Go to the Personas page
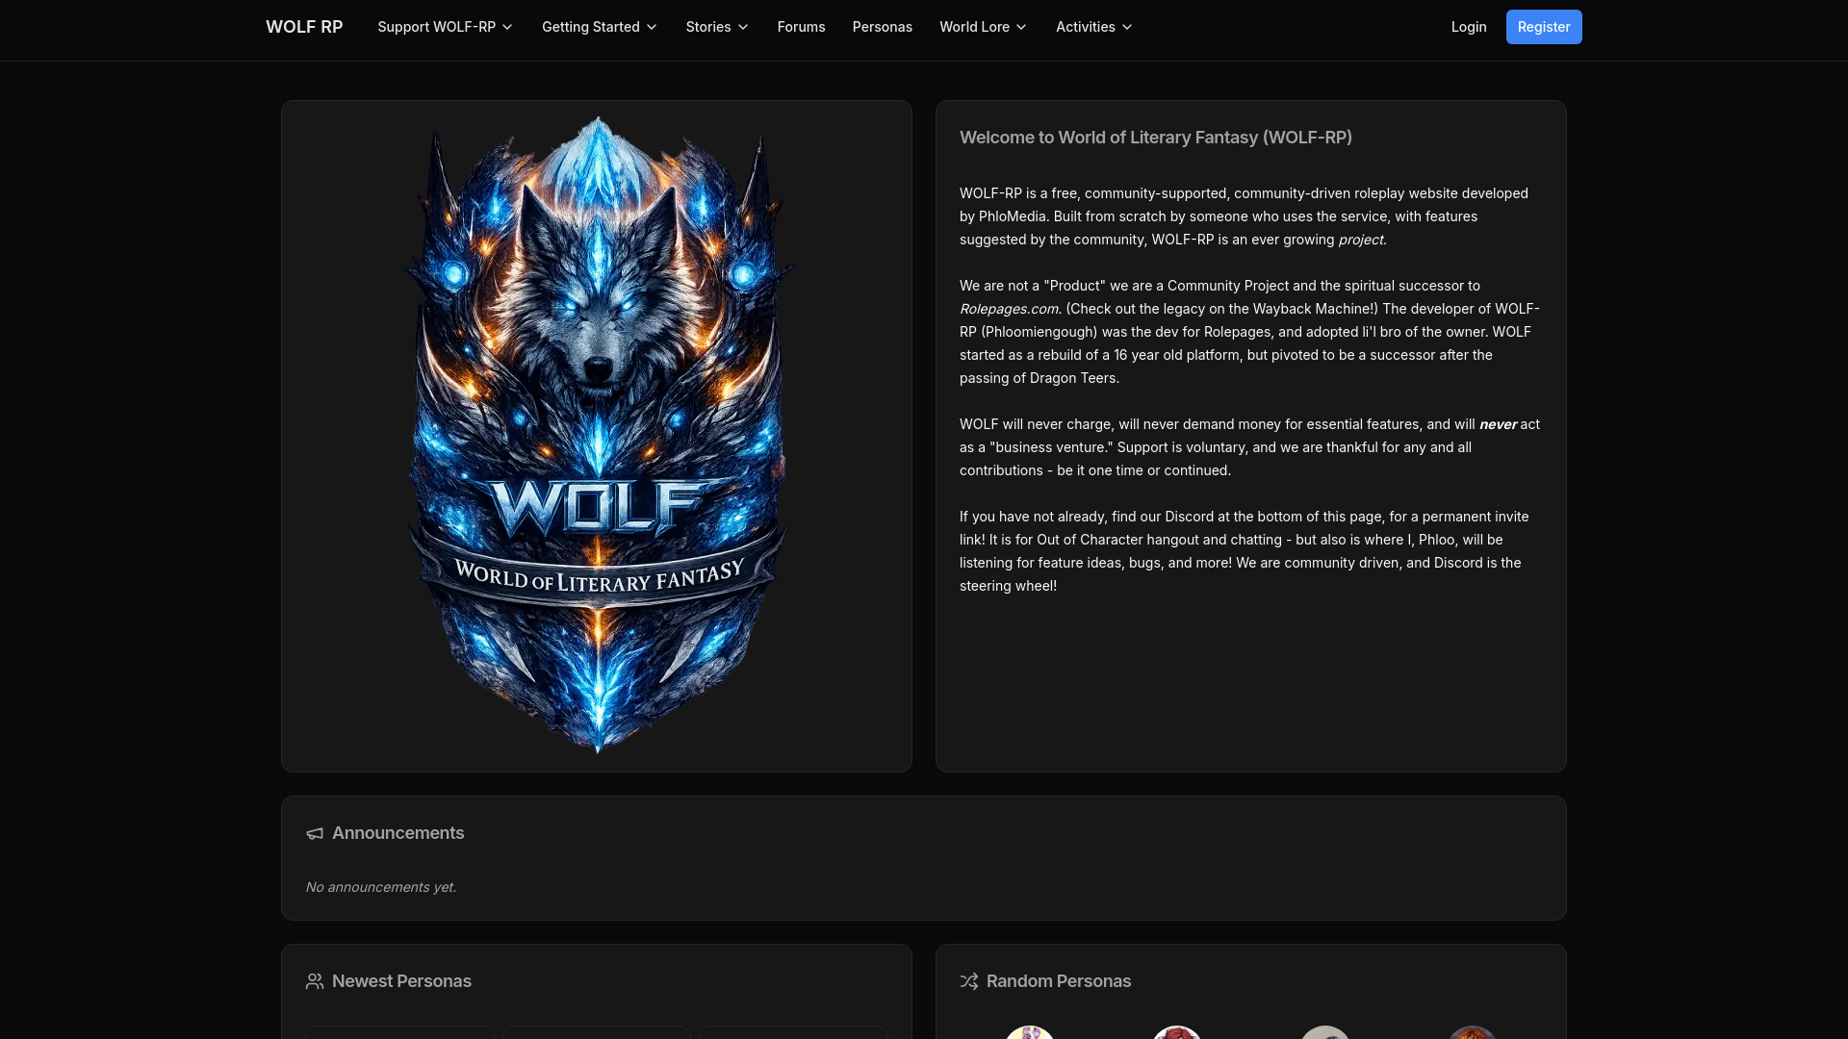 pos(882,27)
